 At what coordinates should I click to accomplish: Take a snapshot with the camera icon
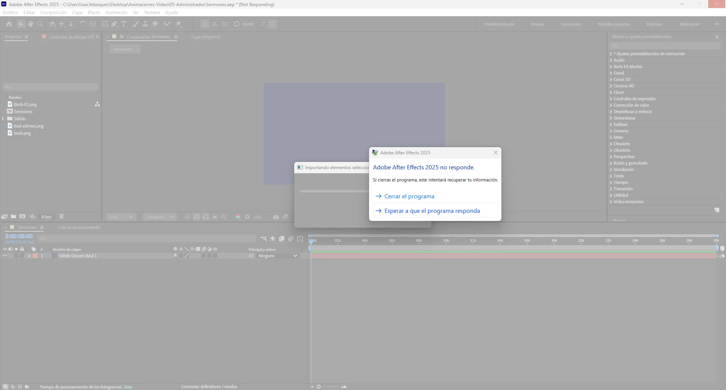pos(276,217)
